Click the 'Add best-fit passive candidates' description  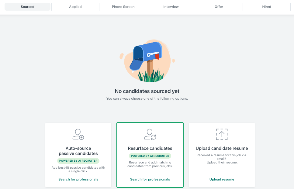78,169
